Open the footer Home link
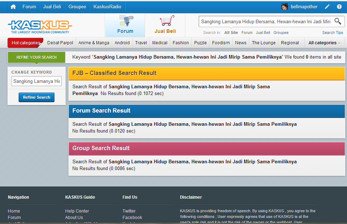The width and height of the screenshot is (347, 224). (x=14, y=211)
